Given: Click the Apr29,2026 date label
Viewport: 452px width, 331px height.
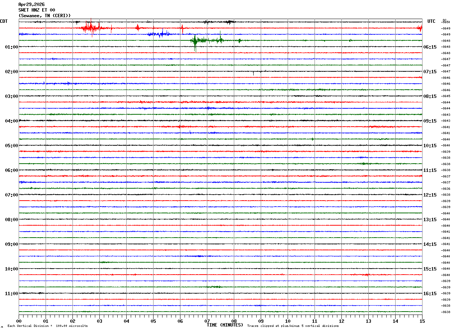Looking at the screenshot, I should (x=31, y=4).
